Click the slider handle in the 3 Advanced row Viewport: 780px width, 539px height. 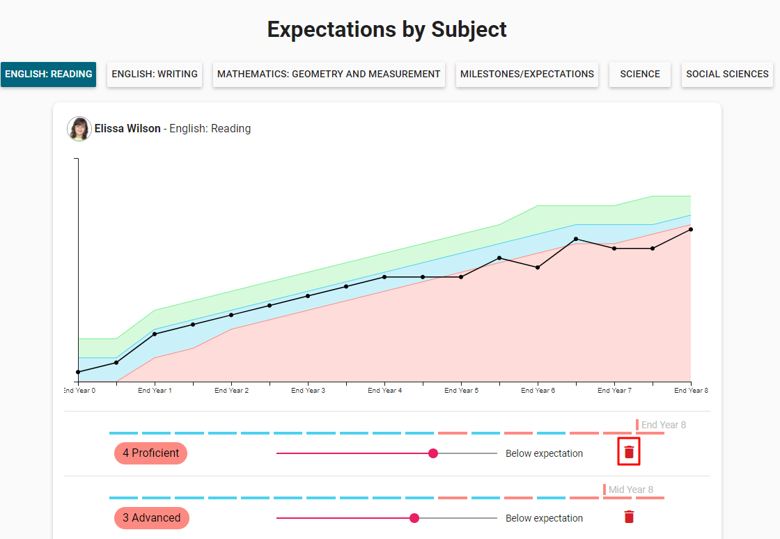pyautogui.click(x=414, y=518)
